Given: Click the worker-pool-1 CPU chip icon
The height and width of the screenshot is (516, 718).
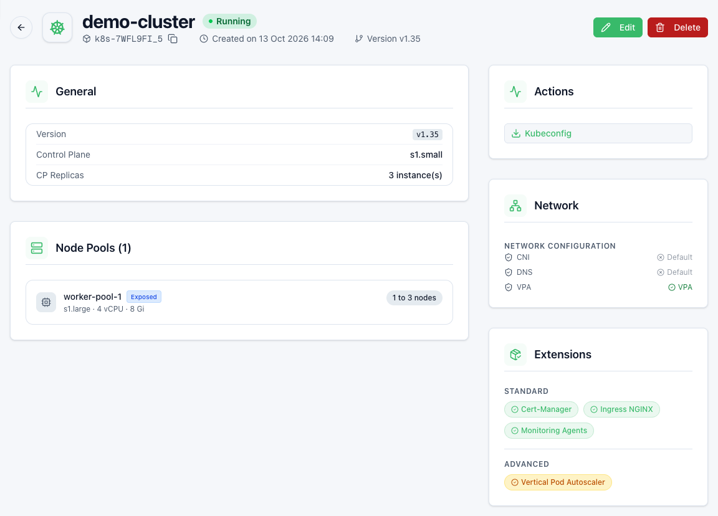Looking at the screenshot, I should click(x=46, y=302).
